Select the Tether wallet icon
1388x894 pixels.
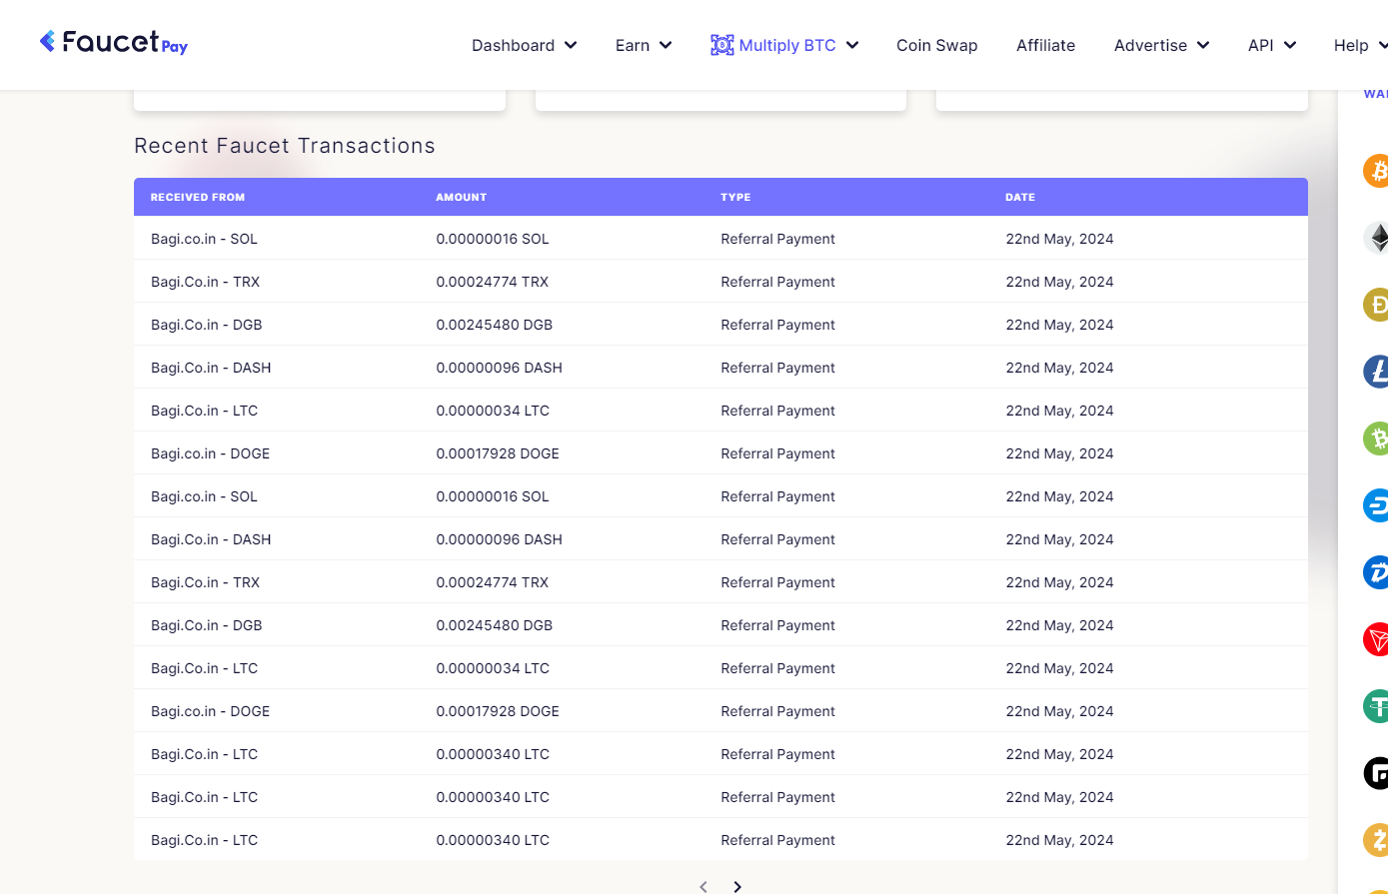tap(1376, 706)
